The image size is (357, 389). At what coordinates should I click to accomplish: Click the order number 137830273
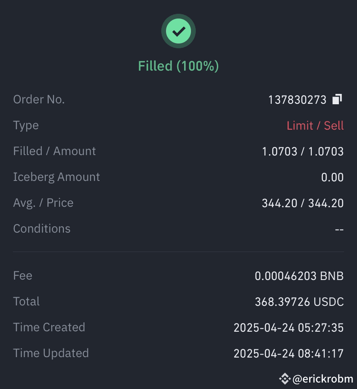(297, 100)
